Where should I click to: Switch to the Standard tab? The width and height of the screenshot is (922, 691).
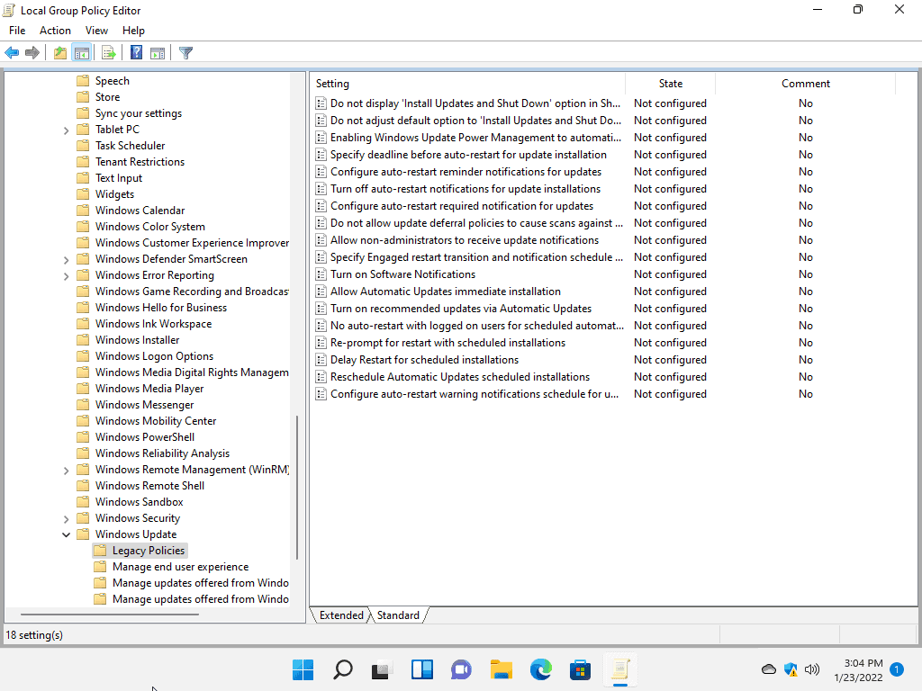398,615
